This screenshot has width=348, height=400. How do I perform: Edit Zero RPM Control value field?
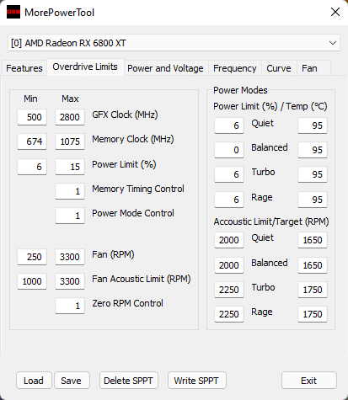[x=70, y=306]
